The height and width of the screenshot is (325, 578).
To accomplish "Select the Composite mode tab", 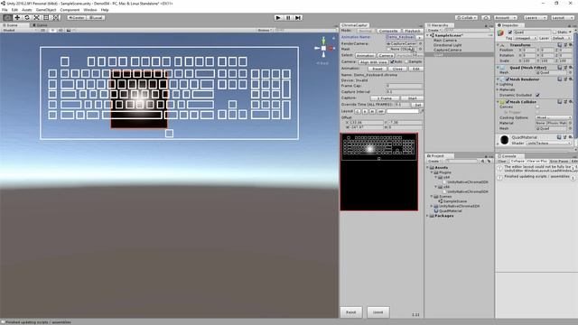I will 388,31.
